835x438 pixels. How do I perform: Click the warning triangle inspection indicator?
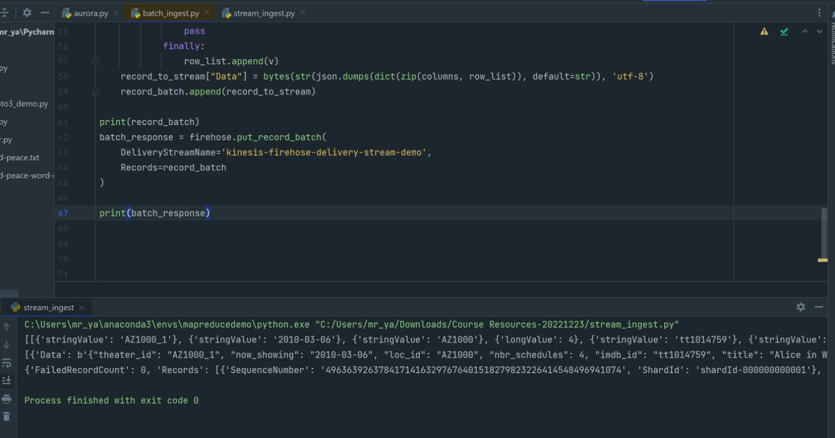[763, 32]
